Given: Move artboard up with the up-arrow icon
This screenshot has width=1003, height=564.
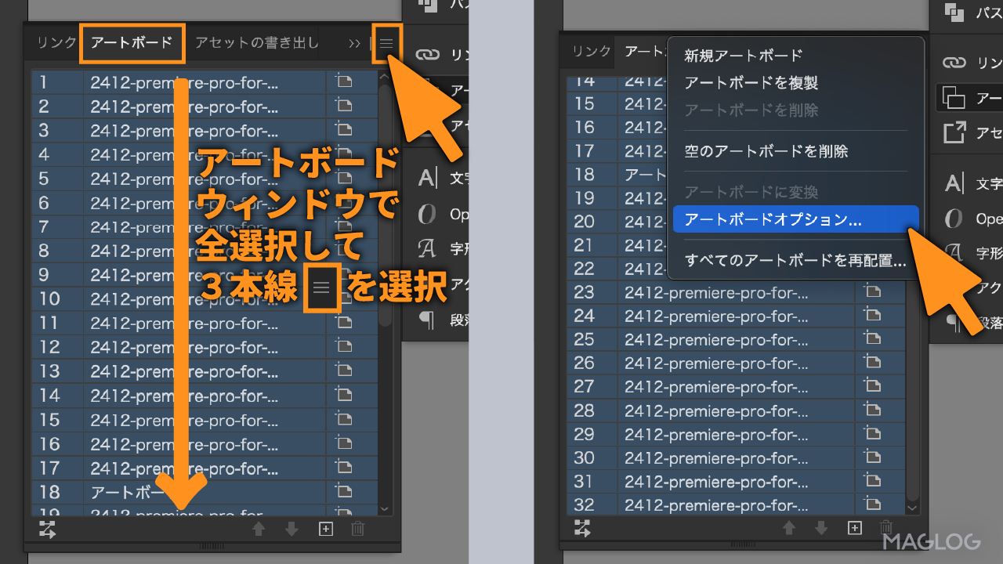Looking at the screenshot, I should 259,530.
